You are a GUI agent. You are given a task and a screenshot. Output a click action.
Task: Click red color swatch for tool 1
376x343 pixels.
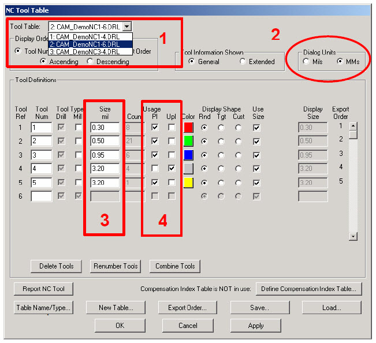click(188, 128)
